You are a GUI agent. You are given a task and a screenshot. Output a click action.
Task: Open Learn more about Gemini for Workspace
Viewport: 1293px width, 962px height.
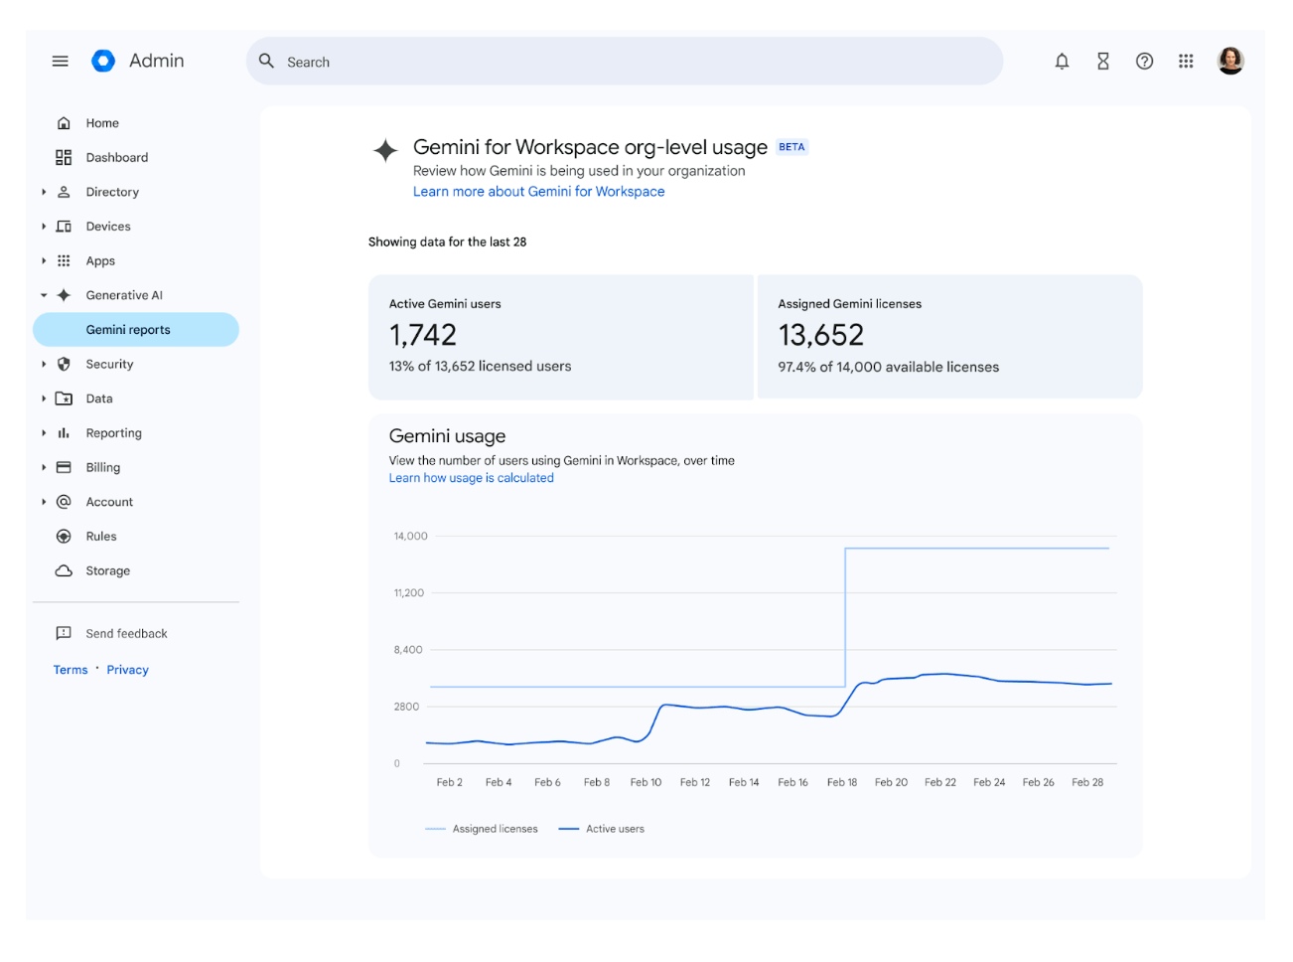[x=539, y=192]
